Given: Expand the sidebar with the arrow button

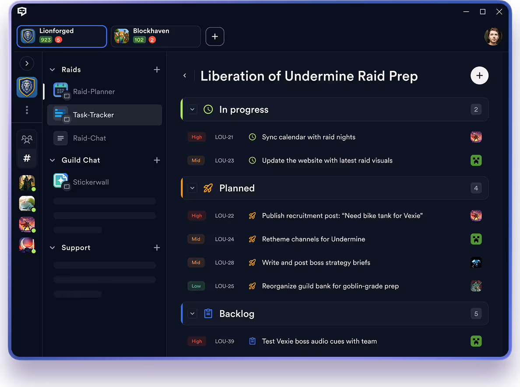Looking at the screenshot, I should coord(27,64).
